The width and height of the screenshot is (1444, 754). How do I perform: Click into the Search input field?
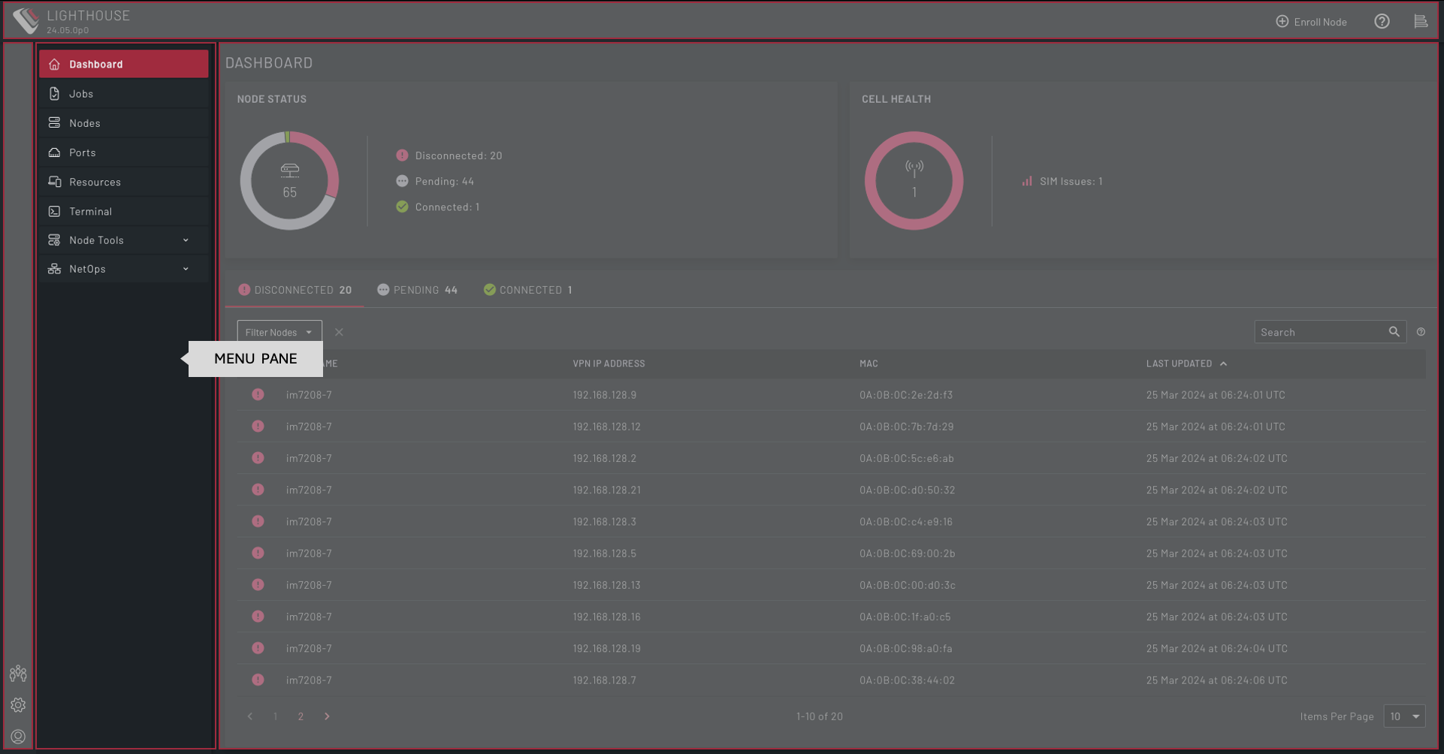[x=1319, y=332]
